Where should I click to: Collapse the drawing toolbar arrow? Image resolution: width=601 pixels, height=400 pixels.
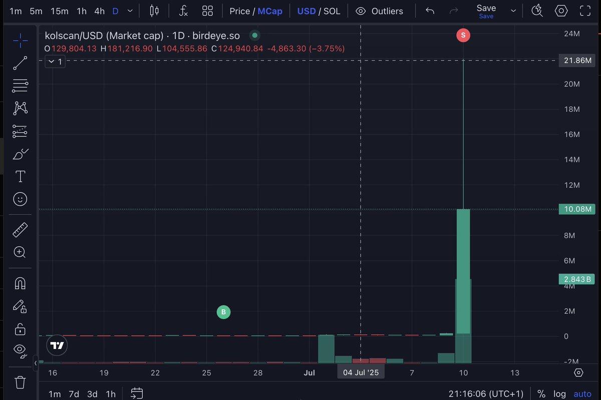36,363
